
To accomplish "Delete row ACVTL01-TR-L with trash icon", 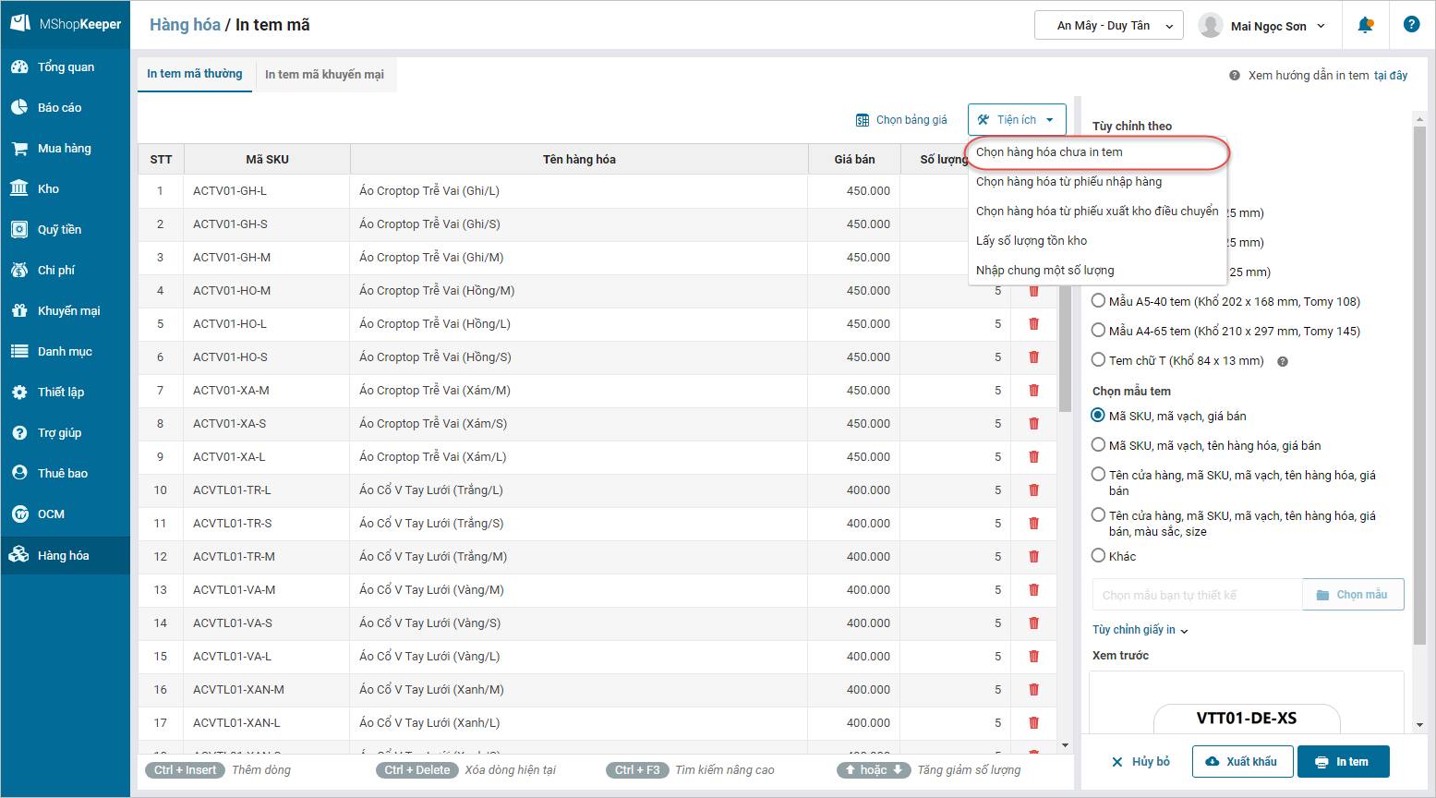I will point(1034,490).
